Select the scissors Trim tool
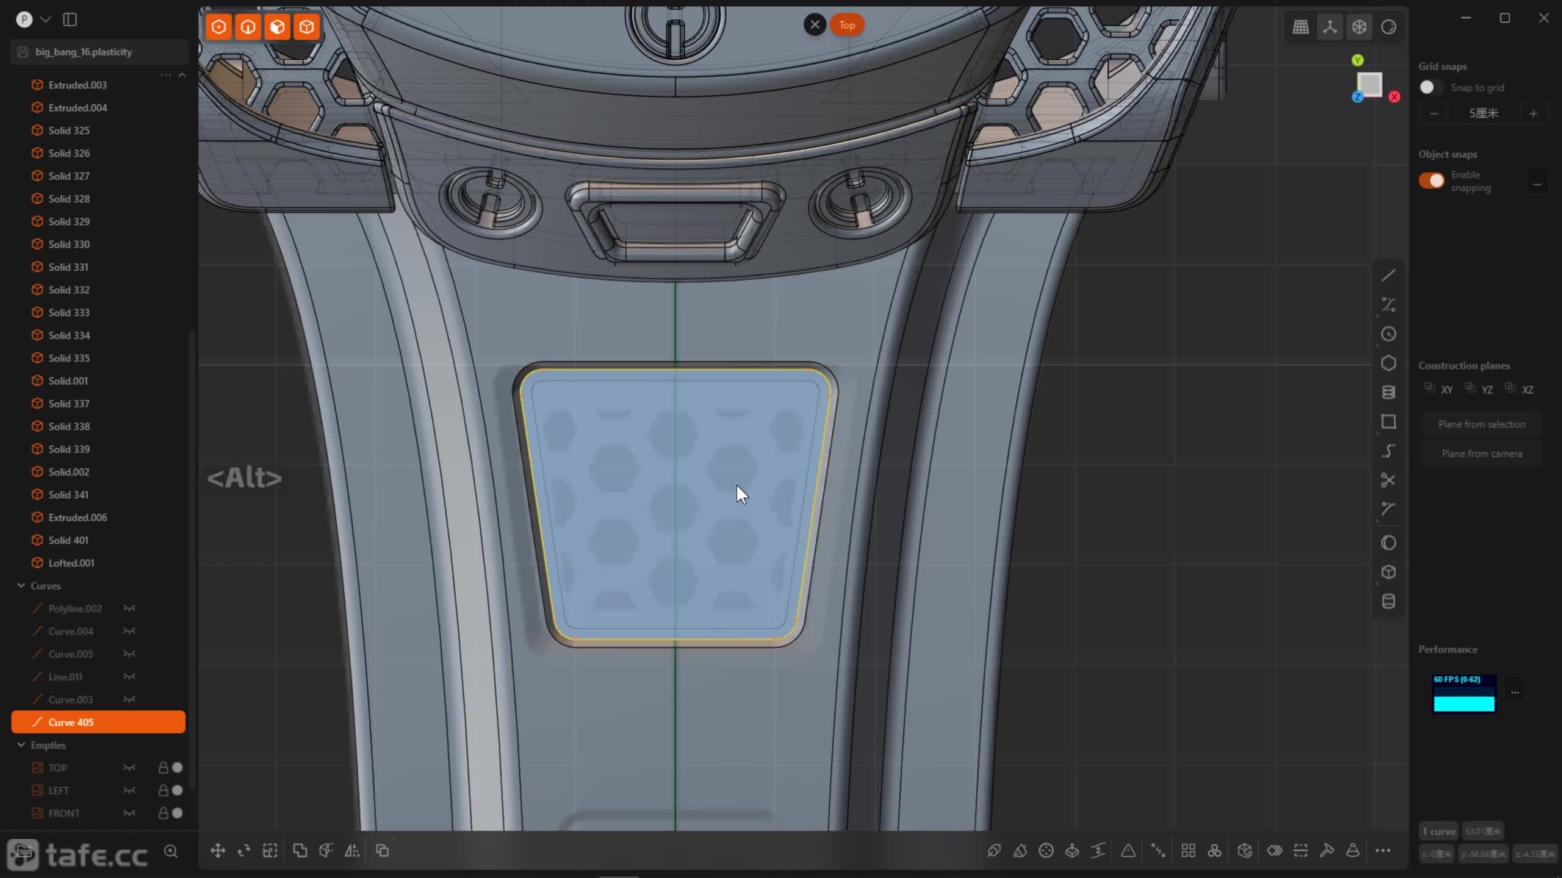Screen dimensions: 1562x878 pos(1388,480)
